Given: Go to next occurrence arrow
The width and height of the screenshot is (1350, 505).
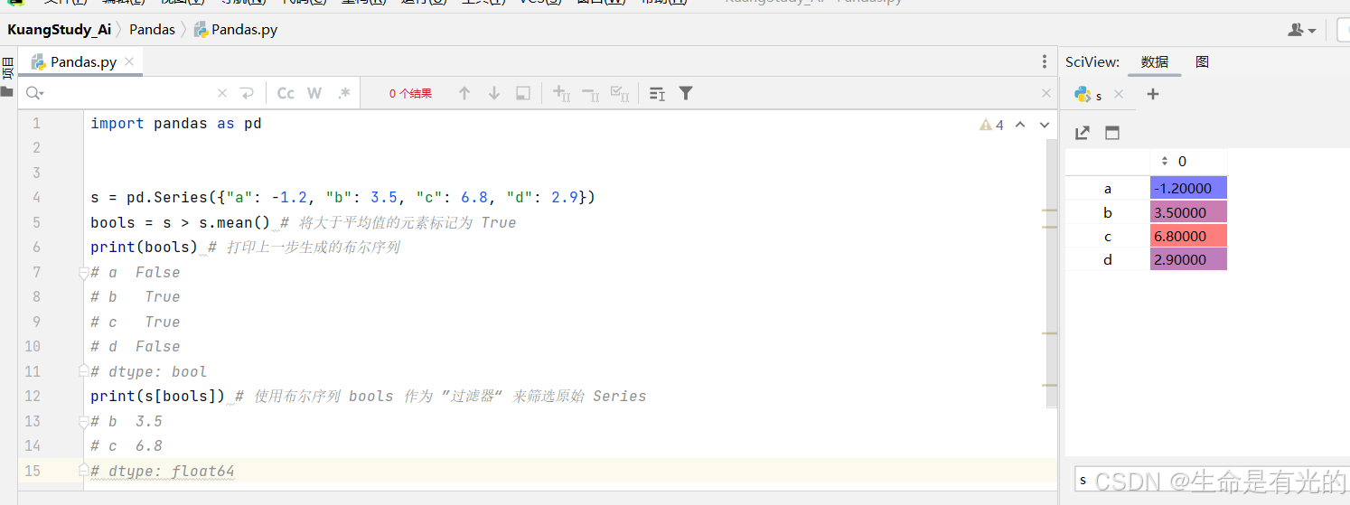Looking at the screenshot, I should (x=494, y=93).
